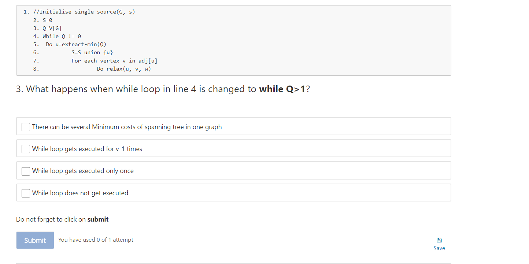Click the 'You have used 0 of 1 attempt' text
Image resolution: width=529 pixels, height=264 pixels.
click(96, 240)
